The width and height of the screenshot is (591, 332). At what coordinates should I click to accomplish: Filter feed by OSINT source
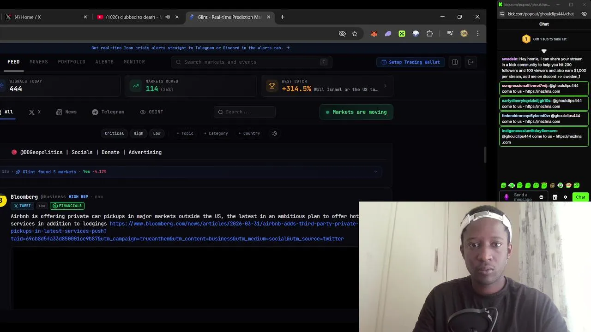pos(151,112)
